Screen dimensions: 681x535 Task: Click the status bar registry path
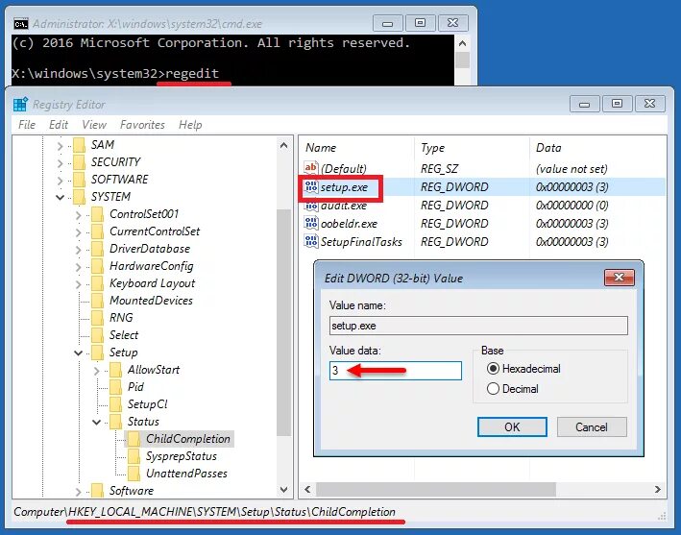pos(205,512)
